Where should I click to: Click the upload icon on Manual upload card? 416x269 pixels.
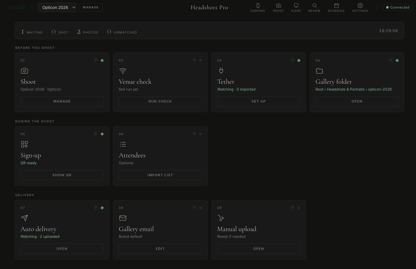pos(221,218)
